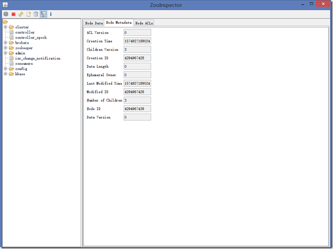Click the isr_change_notification file icon

tap(11, 58)
